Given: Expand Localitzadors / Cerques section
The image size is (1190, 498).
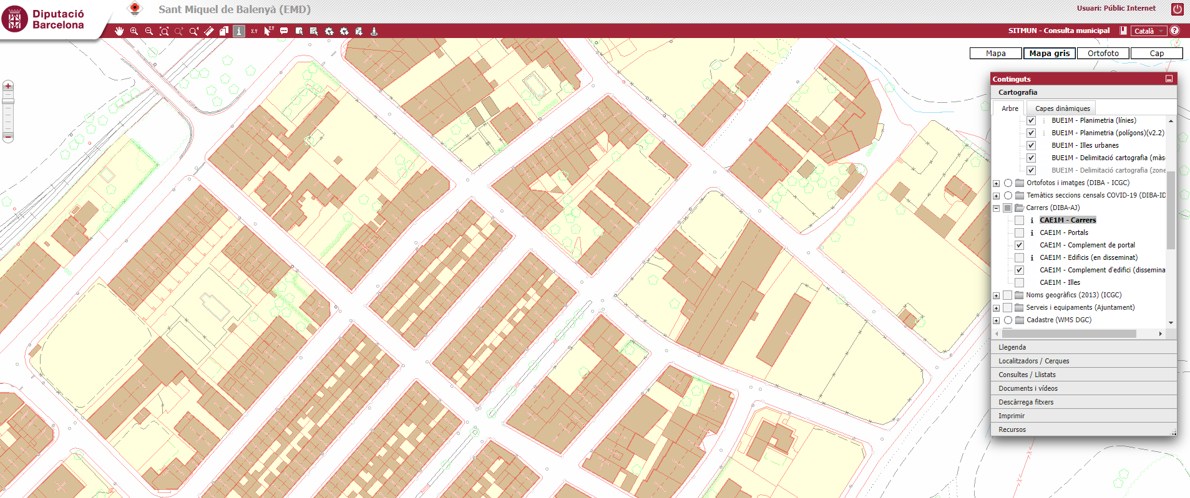Looking at the screenshot, I should [x=1083, y=361].
